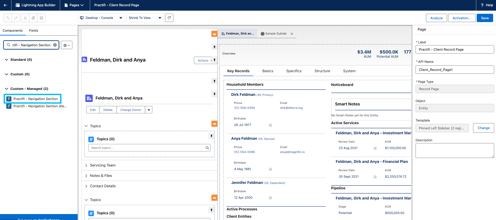Select the Structure tab

(322, 71)
